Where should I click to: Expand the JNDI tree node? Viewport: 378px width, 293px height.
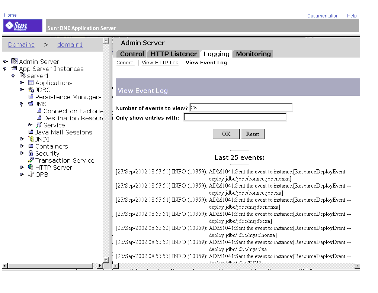click(x=22, y=139)
